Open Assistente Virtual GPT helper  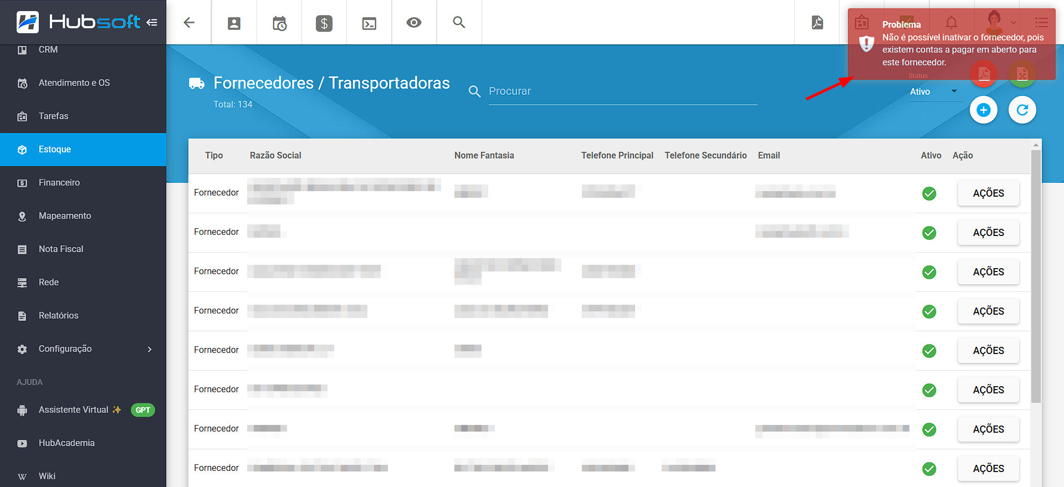point(83,410)
